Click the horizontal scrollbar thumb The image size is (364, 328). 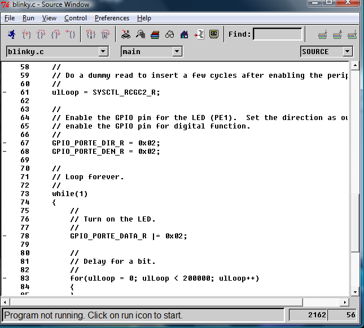156,302
